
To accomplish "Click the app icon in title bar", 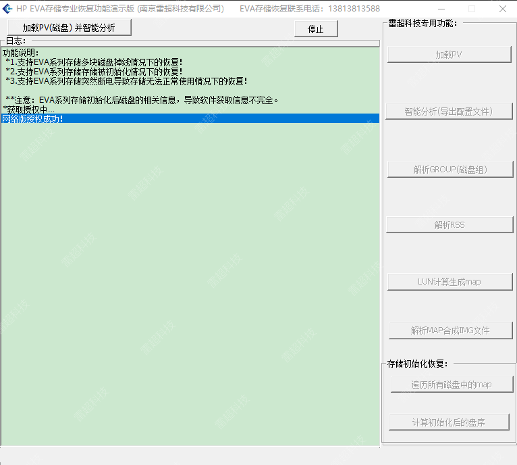I will click(x=7, y=9).
